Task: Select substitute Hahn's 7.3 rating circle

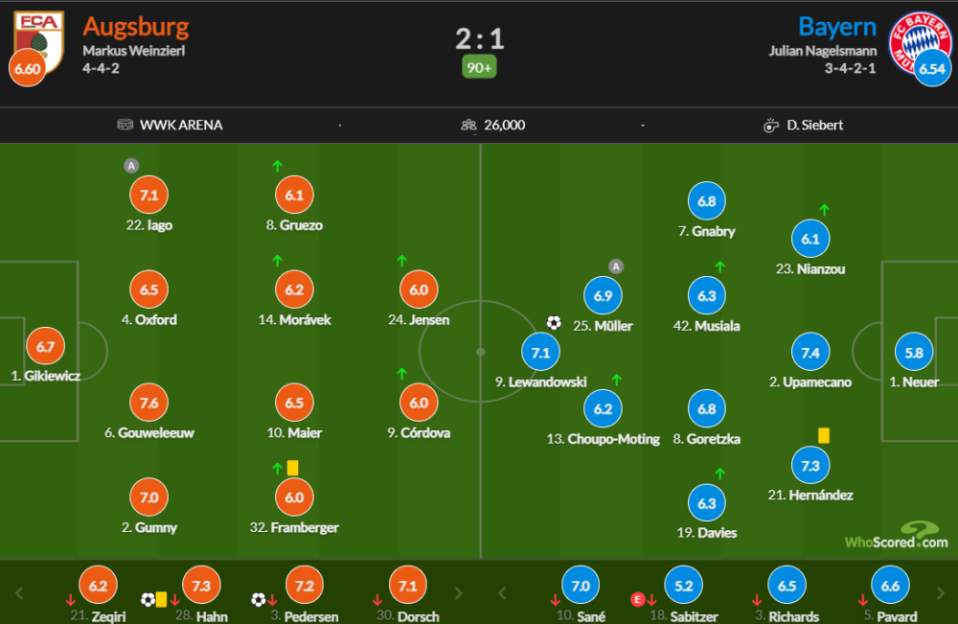Action: [x=201, y=586]
